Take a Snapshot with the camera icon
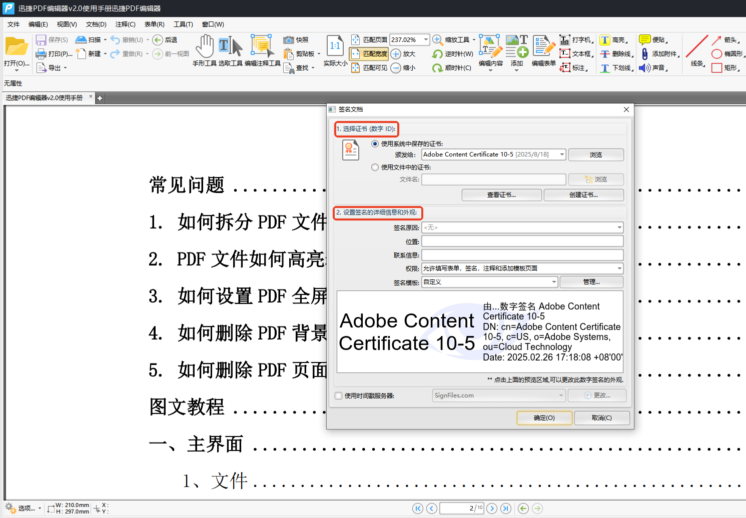 click(x=288, y=39)
